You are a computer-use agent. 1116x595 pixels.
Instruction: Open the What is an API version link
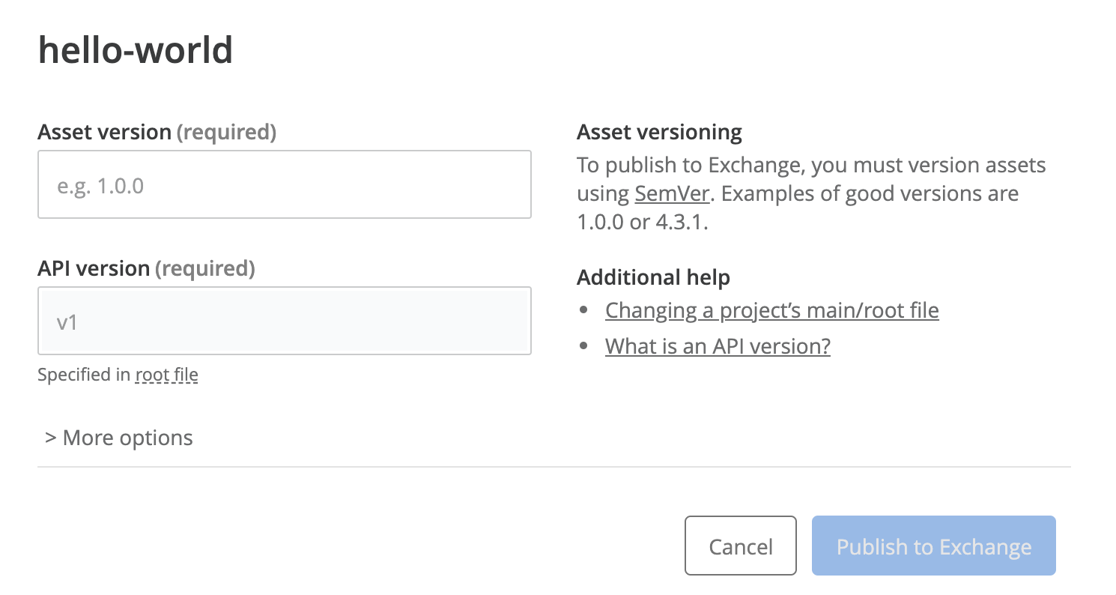(718, 345)
